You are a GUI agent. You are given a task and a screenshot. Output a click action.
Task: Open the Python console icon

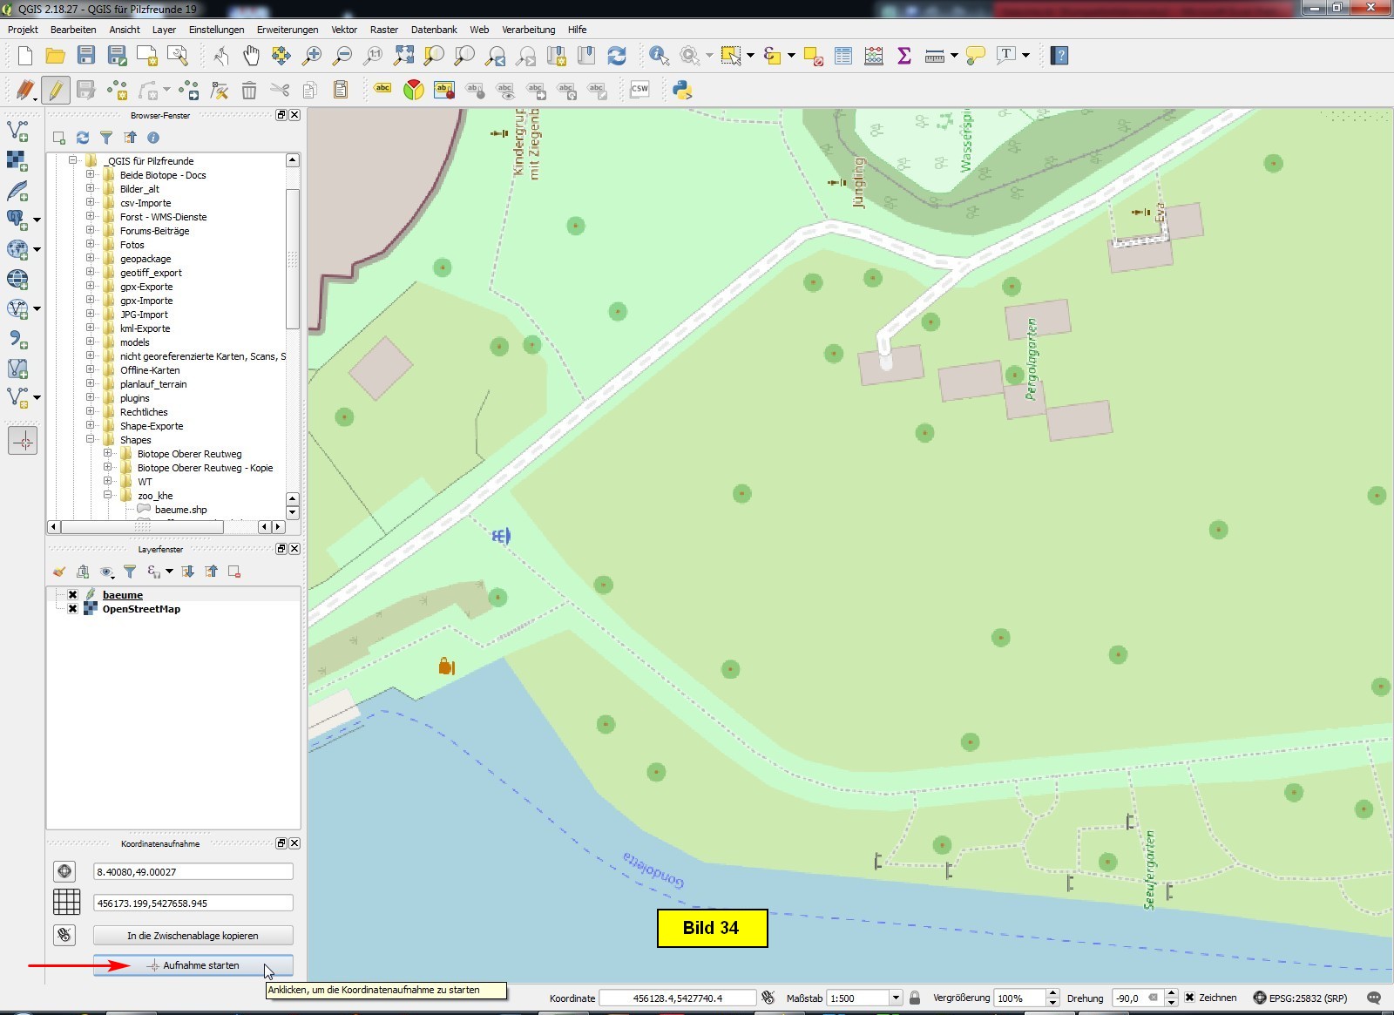682,90
